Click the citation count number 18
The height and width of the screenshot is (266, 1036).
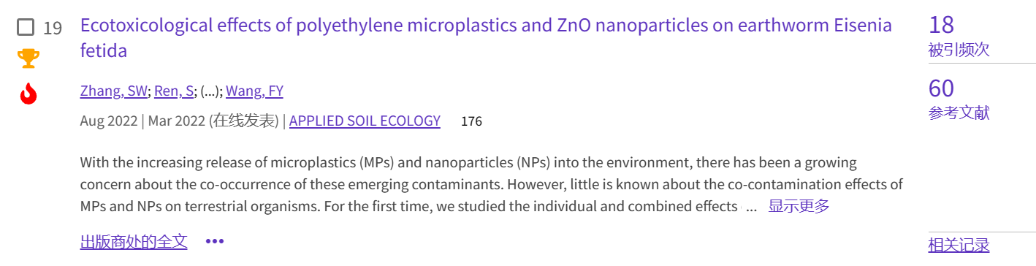(x=941, y=25)
